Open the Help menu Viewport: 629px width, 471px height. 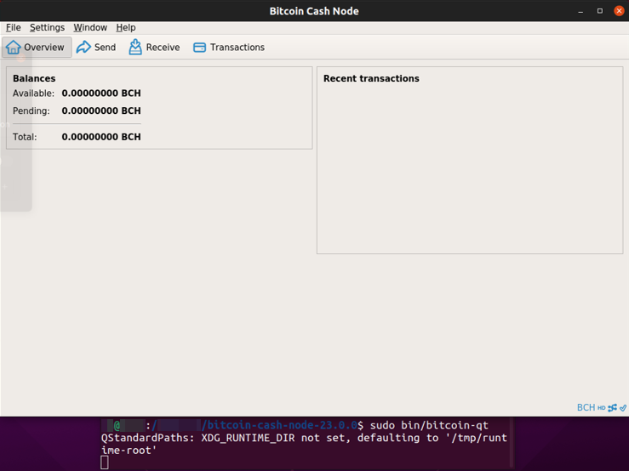click(x=126, y=27)
